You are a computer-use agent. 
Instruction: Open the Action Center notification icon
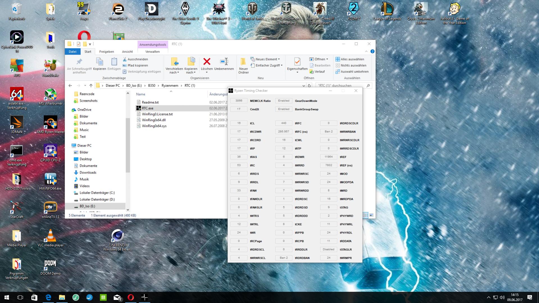click(x=530, y=297)
